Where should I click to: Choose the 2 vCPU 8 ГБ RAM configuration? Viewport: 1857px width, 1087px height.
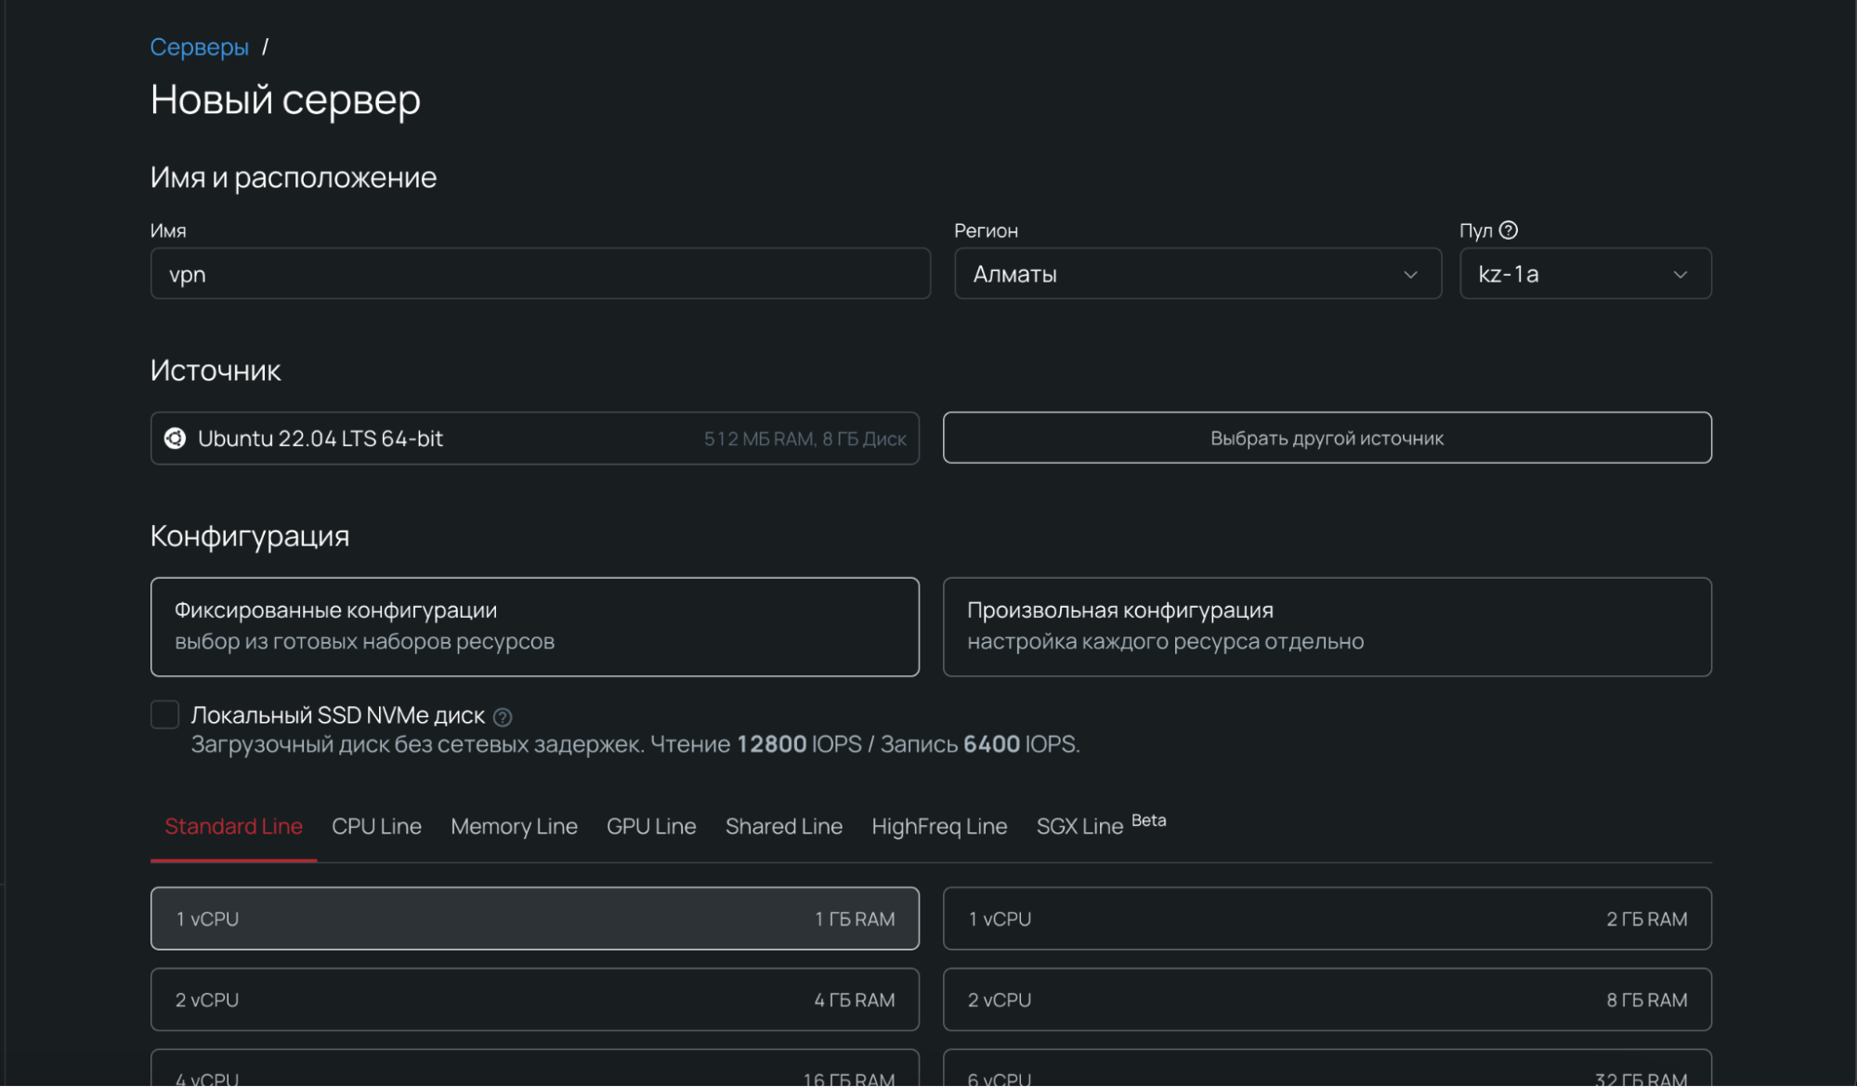pyautogui.click(x=1327, y=1000)
